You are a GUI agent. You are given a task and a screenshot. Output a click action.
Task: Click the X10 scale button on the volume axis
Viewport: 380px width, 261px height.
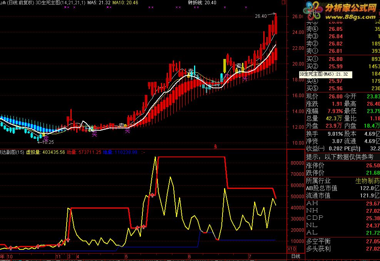pos(291,249)
